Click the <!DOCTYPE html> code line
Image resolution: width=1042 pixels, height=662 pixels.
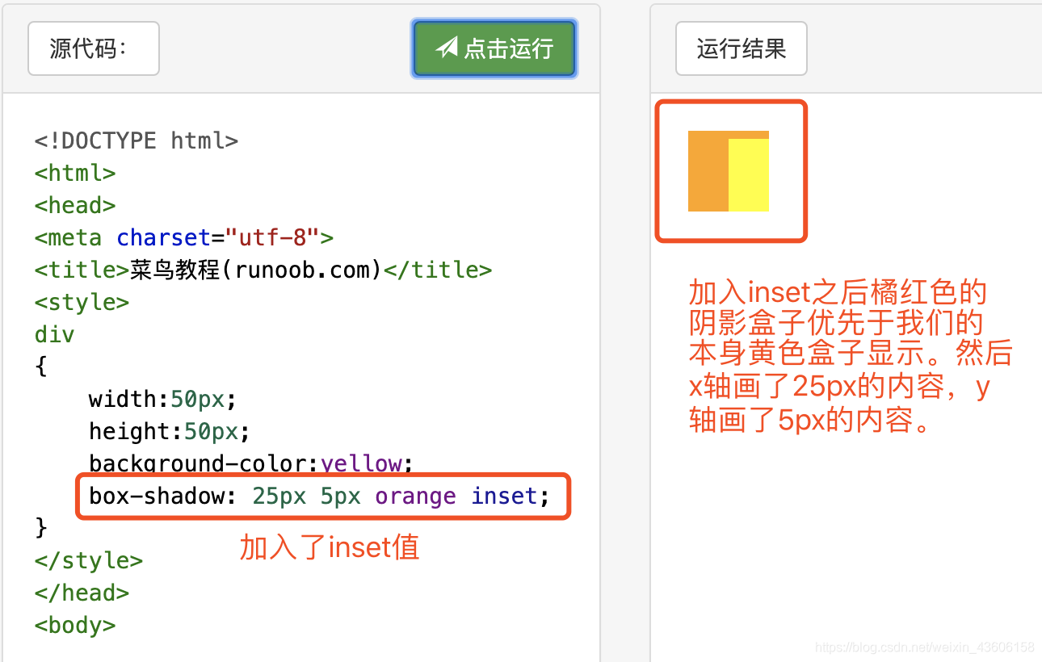click(137, 140)
